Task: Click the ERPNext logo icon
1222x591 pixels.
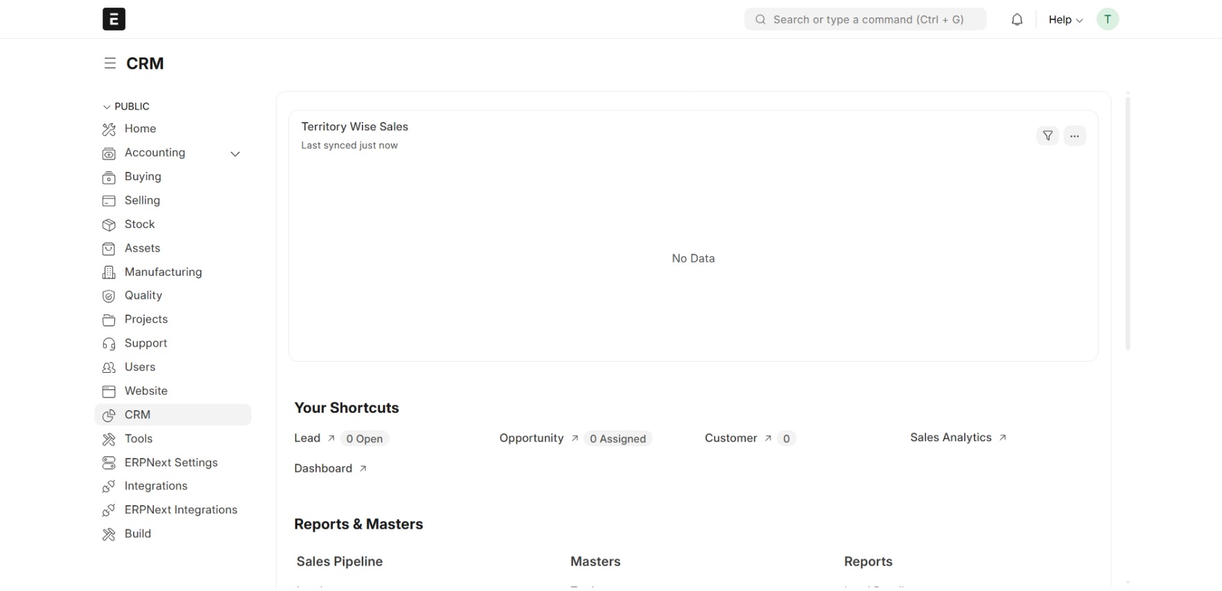Action: (114, 19)
